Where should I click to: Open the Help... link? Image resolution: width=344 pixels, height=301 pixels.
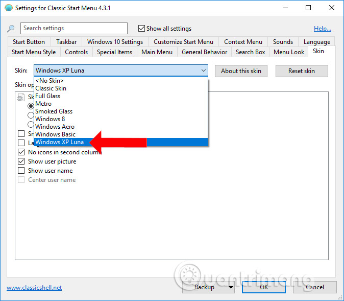323,29
